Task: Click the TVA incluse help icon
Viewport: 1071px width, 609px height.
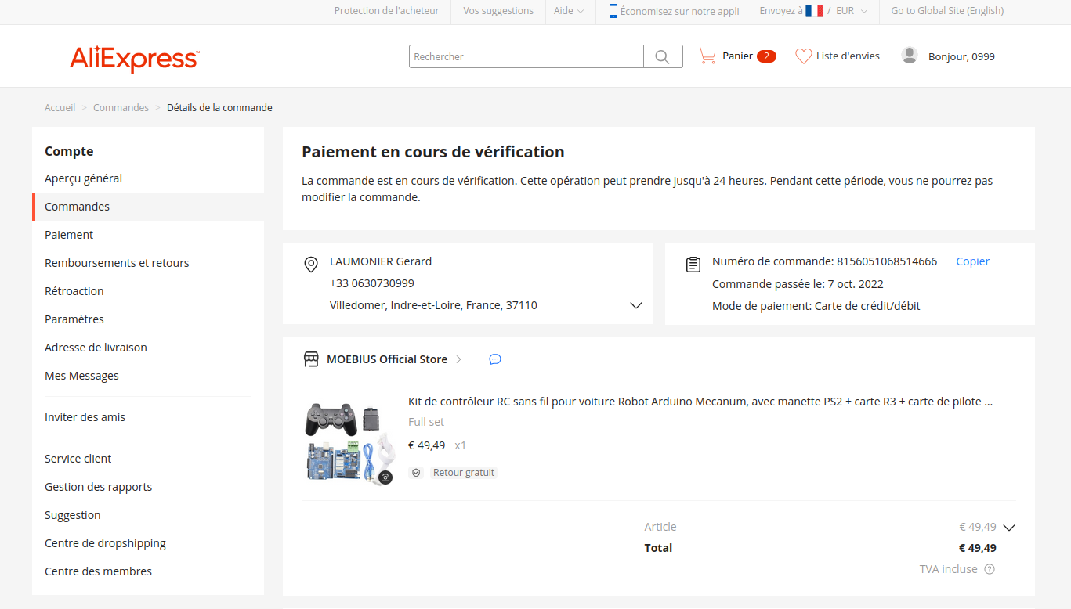Action: [990, 569]
